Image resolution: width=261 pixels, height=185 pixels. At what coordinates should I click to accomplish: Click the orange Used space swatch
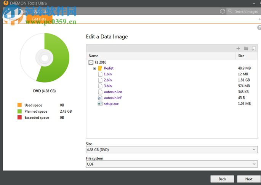tap(19, 105)
